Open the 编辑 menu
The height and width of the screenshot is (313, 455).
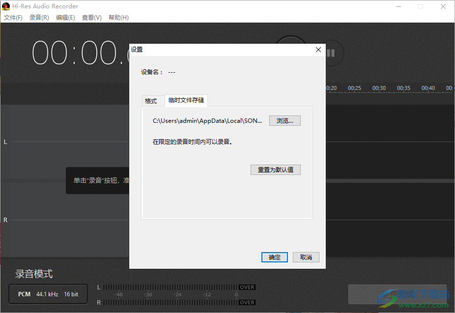pos(65,17)
